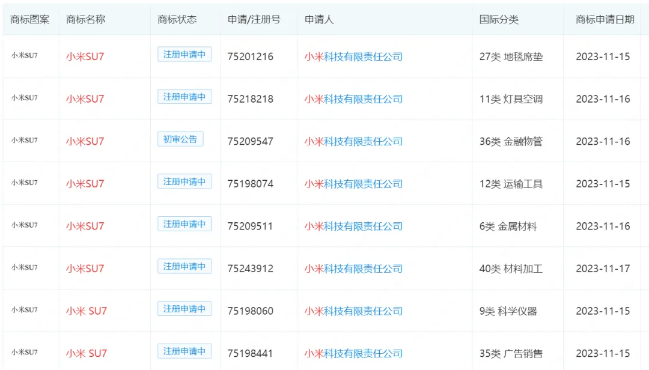Screen dimensions: 649x370
Task: Click the 国际分类 column header
Action: click(x=499, y=19)
